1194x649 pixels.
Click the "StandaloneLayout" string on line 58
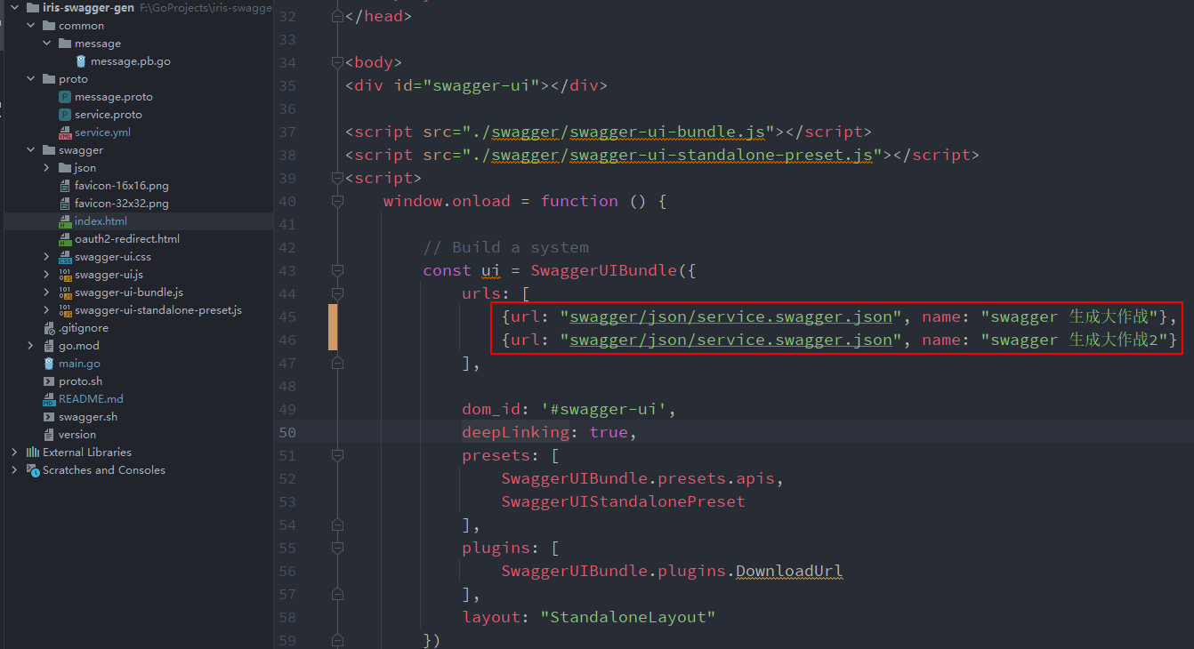click(628, 617)
